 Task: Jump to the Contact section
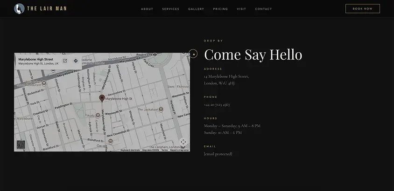pyautogui.click(x=263, y=9)
